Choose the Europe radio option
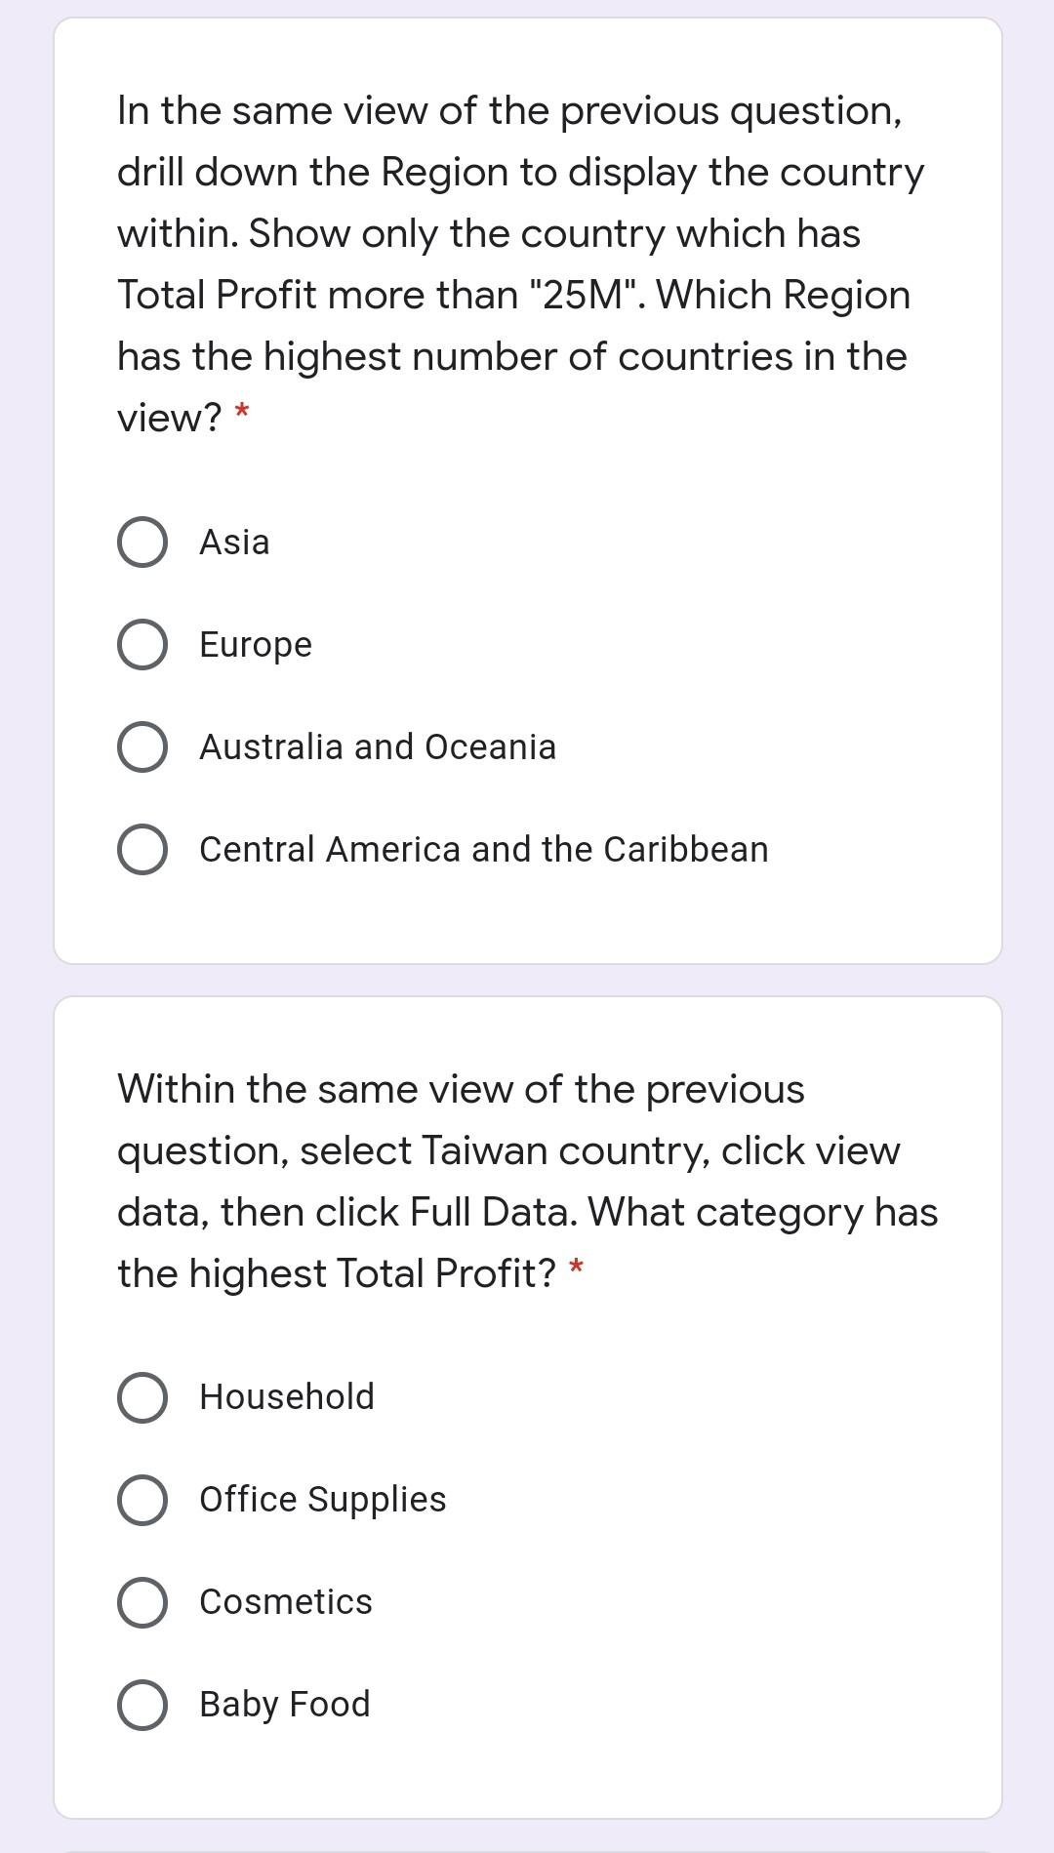Screen dimensions: 1054x1853 pyautogui.click(x=142, y=645)
